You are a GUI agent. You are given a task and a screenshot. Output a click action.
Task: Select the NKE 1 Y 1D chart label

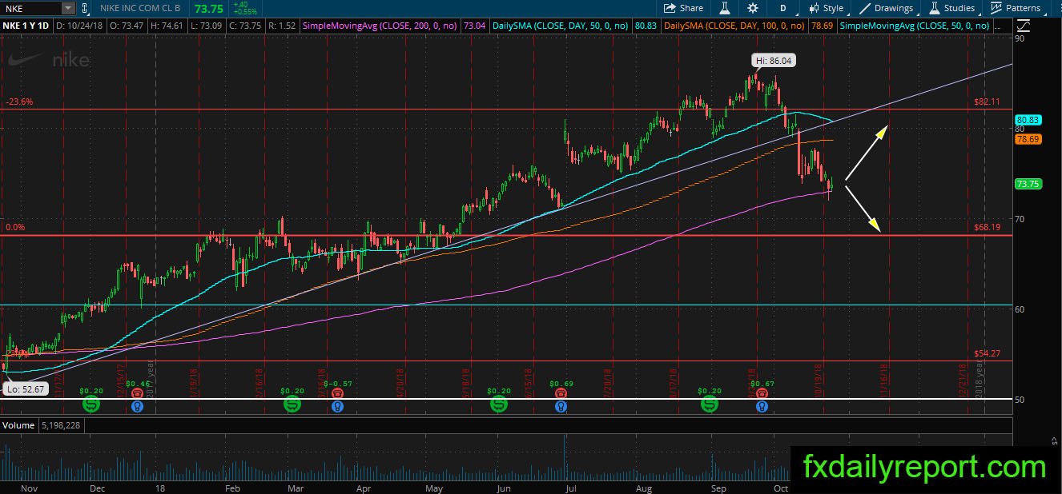(26, 26)
